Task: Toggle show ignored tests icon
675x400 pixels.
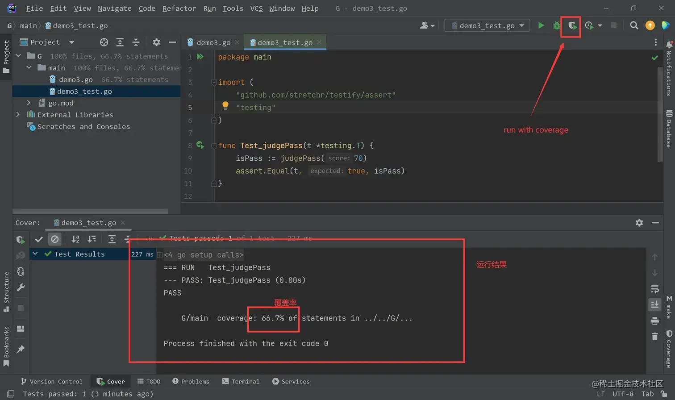Action: tap(55, 239)
